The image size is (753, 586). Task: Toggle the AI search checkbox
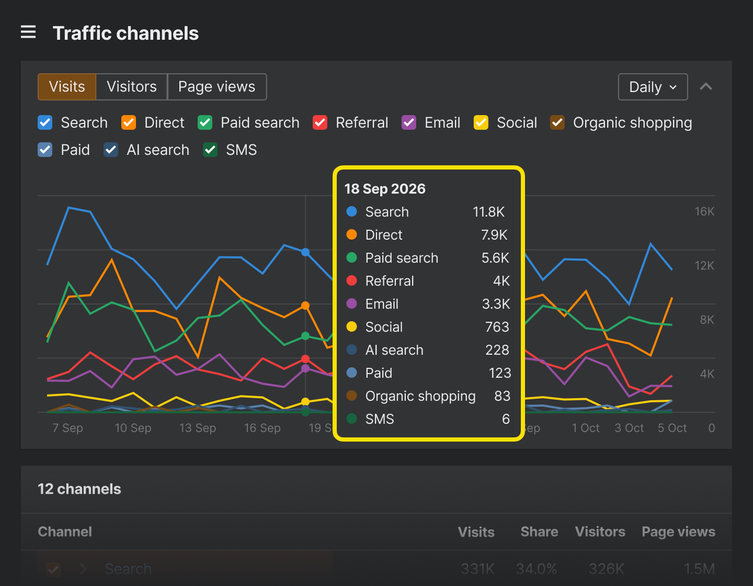pos(111,150)
